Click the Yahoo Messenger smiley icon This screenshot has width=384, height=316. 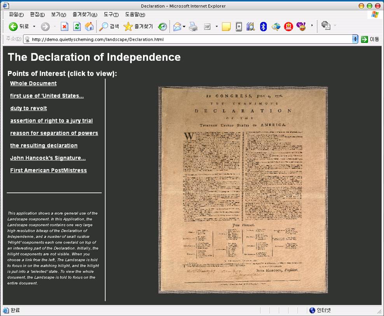point(301,26)
